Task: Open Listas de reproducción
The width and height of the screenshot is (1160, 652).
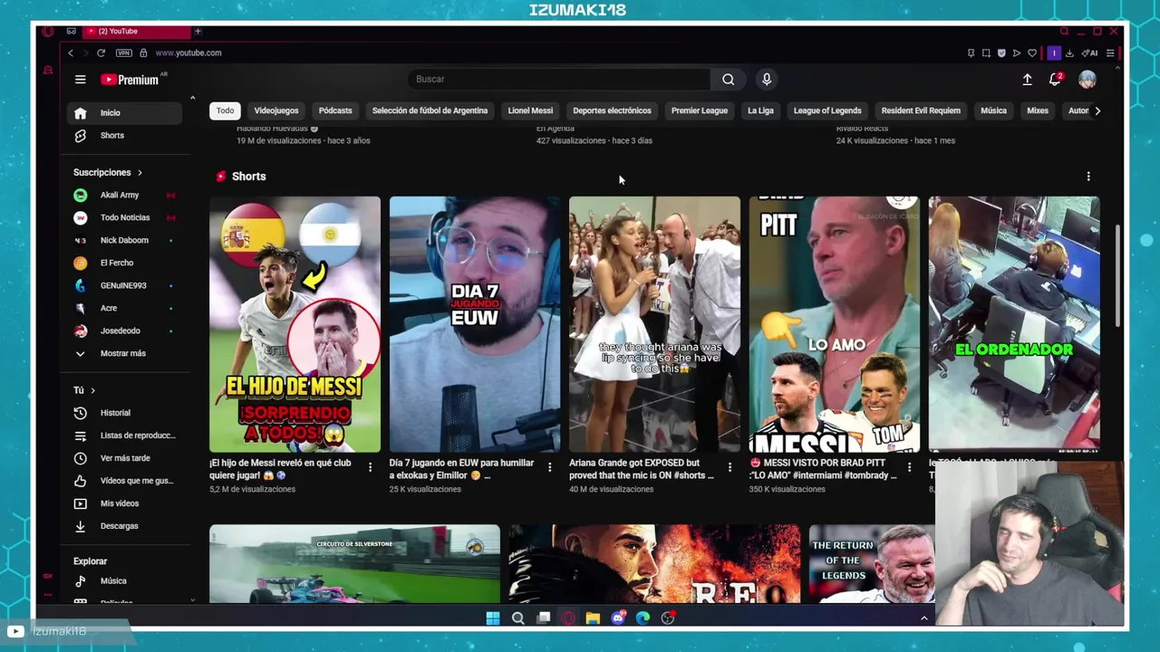Action: click(x=124, y=436)
